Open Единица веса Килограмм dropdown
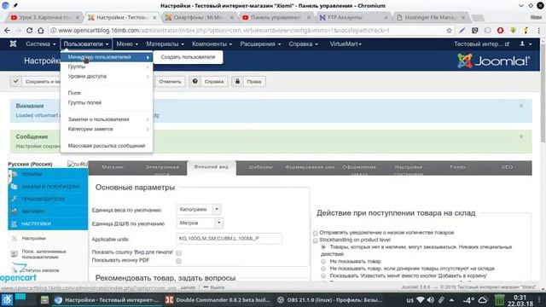This screenshot has width=546, height=307. point(199,209)
